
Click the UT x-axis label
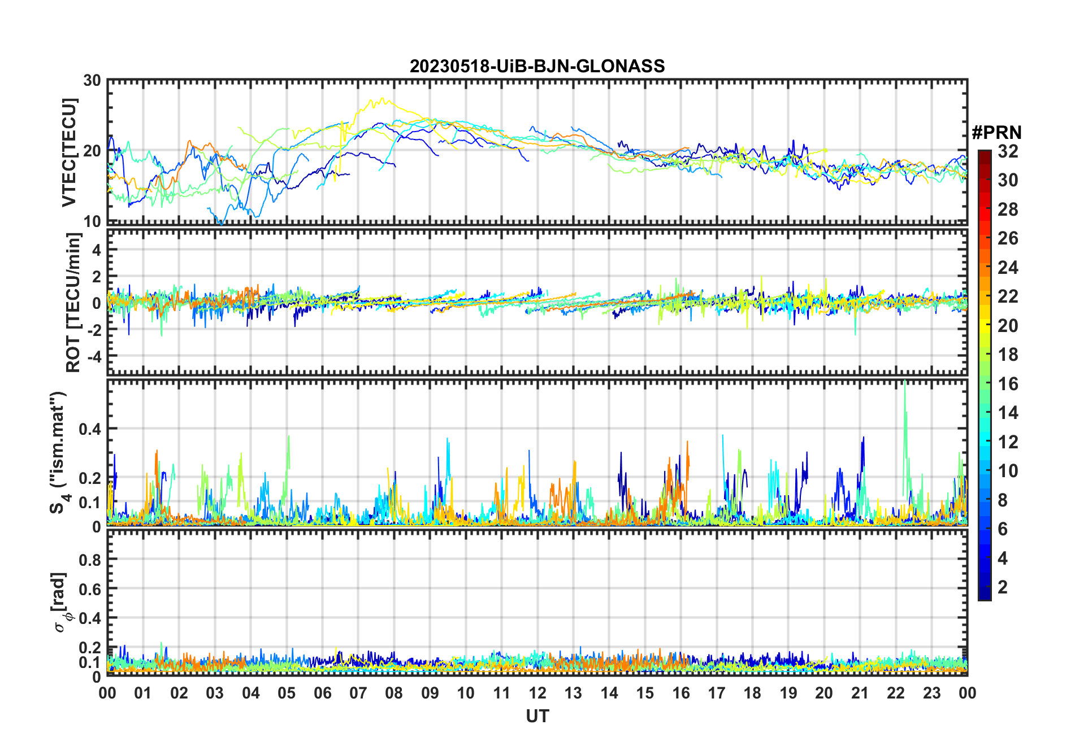[537, 716]
